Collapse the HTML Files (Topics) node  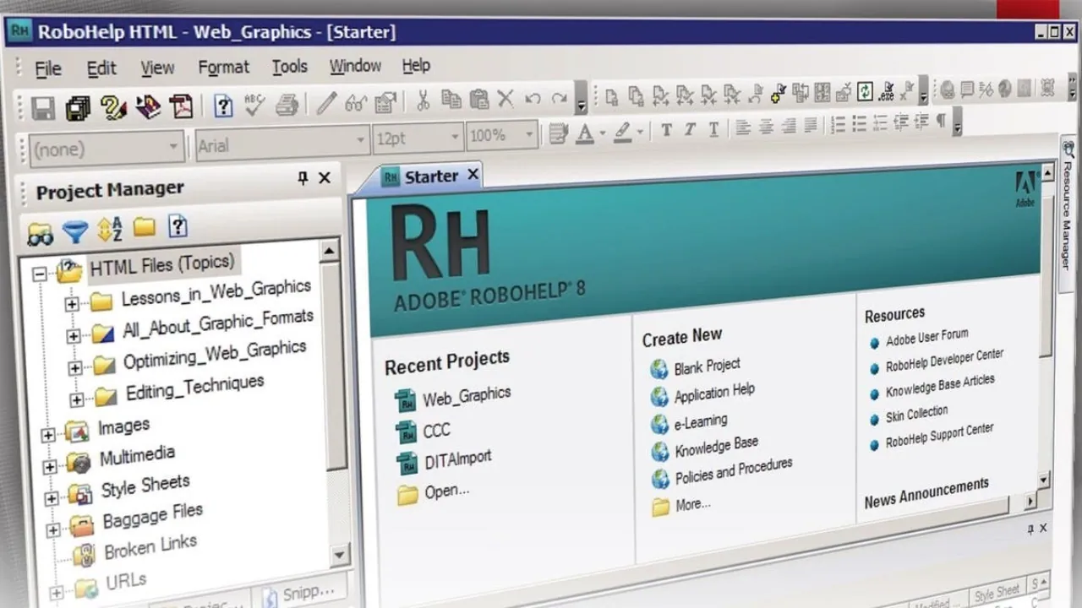(x=39, y=274)
